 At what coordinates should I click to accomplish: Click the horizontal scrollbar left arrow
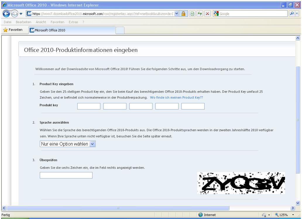tap(4, 208)
